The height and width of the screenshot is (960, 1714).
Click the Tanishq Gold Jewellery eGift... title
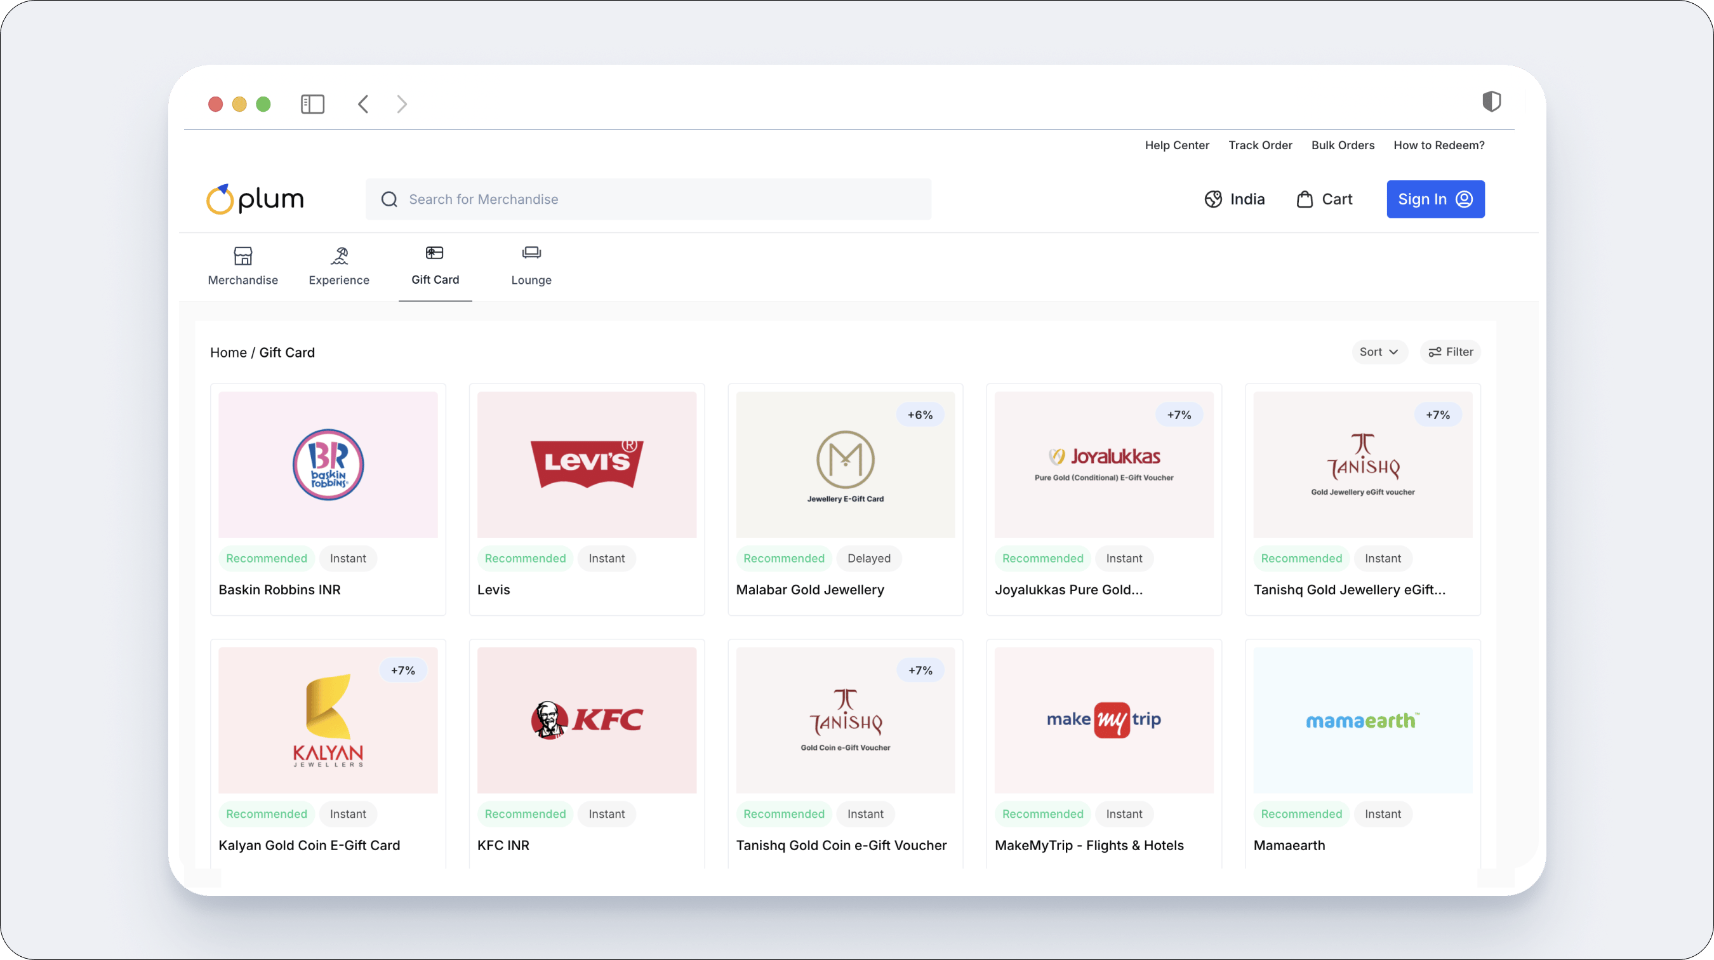point(1350,590)
